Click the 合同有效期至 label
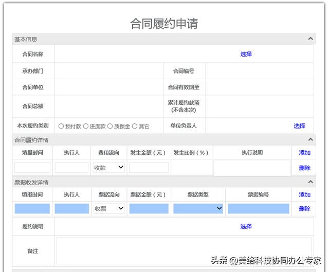 pos(184,87)
